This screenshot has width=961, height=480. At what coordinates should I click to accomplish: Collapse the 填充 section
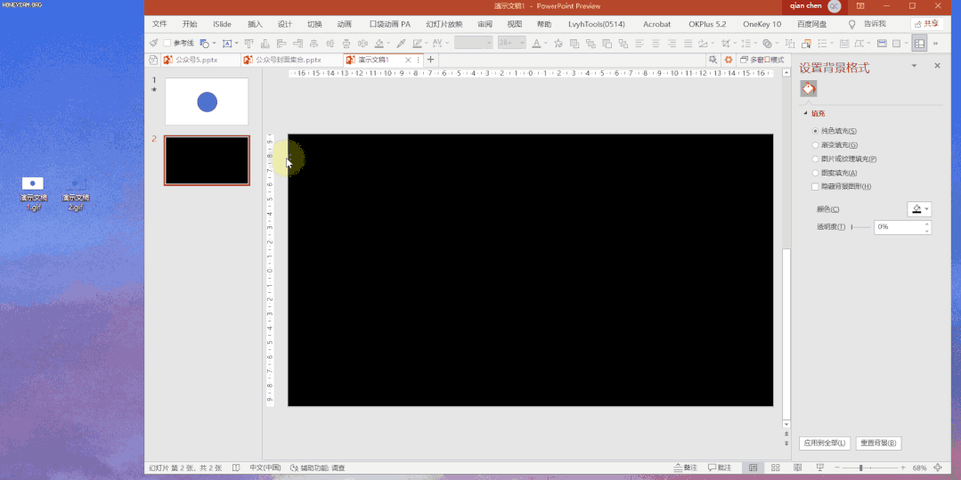(x=806, y=114)
